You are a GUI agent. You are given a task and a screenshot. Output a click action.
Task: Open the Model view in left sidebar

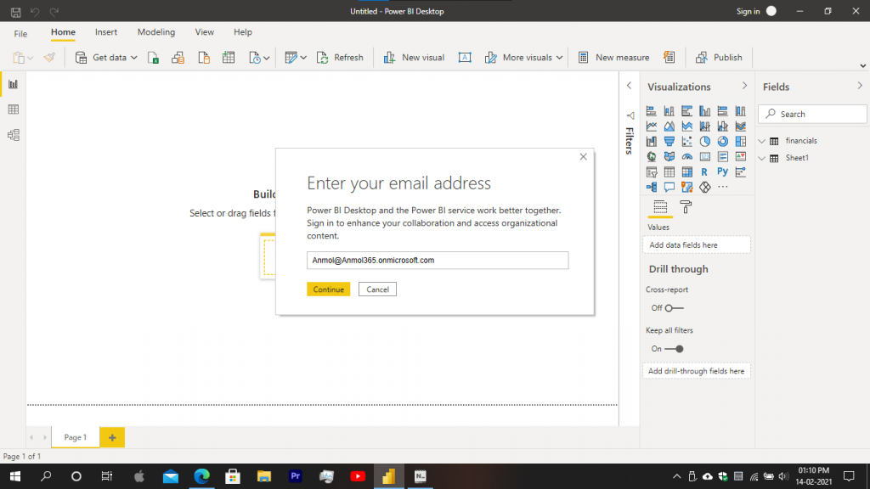(14, 135)
